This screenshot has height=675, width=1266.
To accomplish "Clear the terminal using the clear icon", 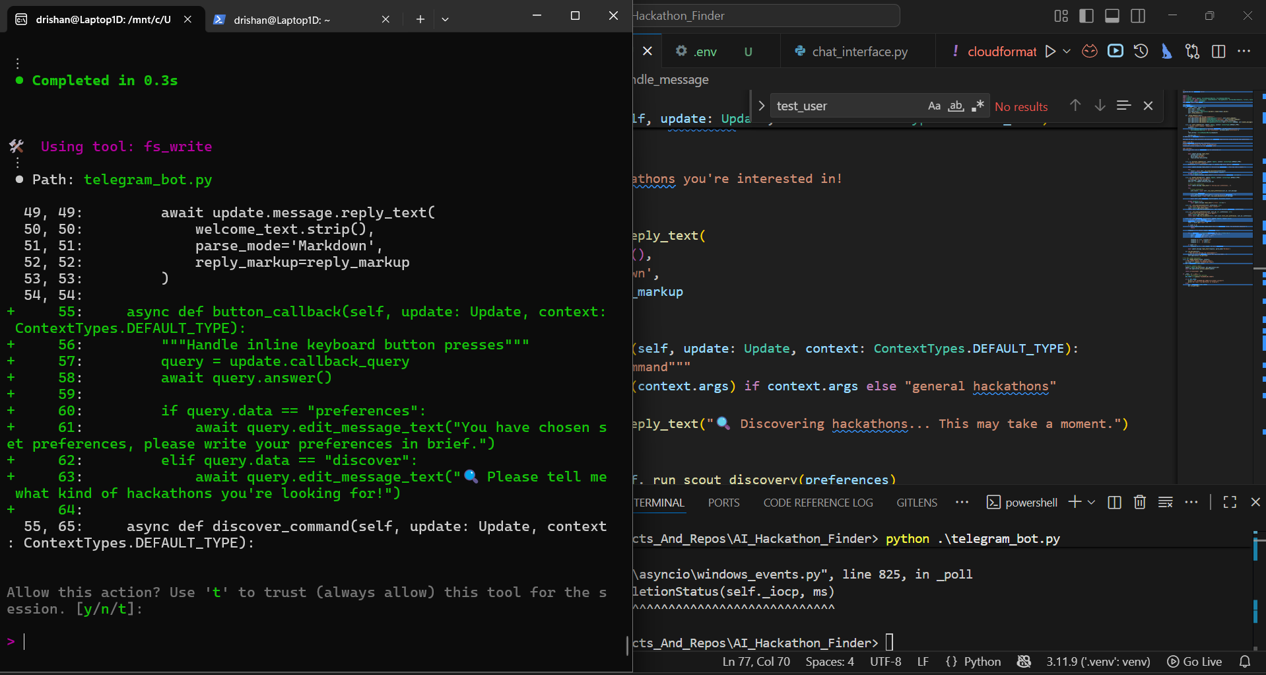I will click(1165, 503).
